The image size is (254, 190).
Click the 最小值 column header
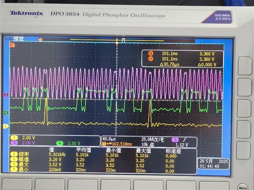pyautogui.click(x=113, y=150)
